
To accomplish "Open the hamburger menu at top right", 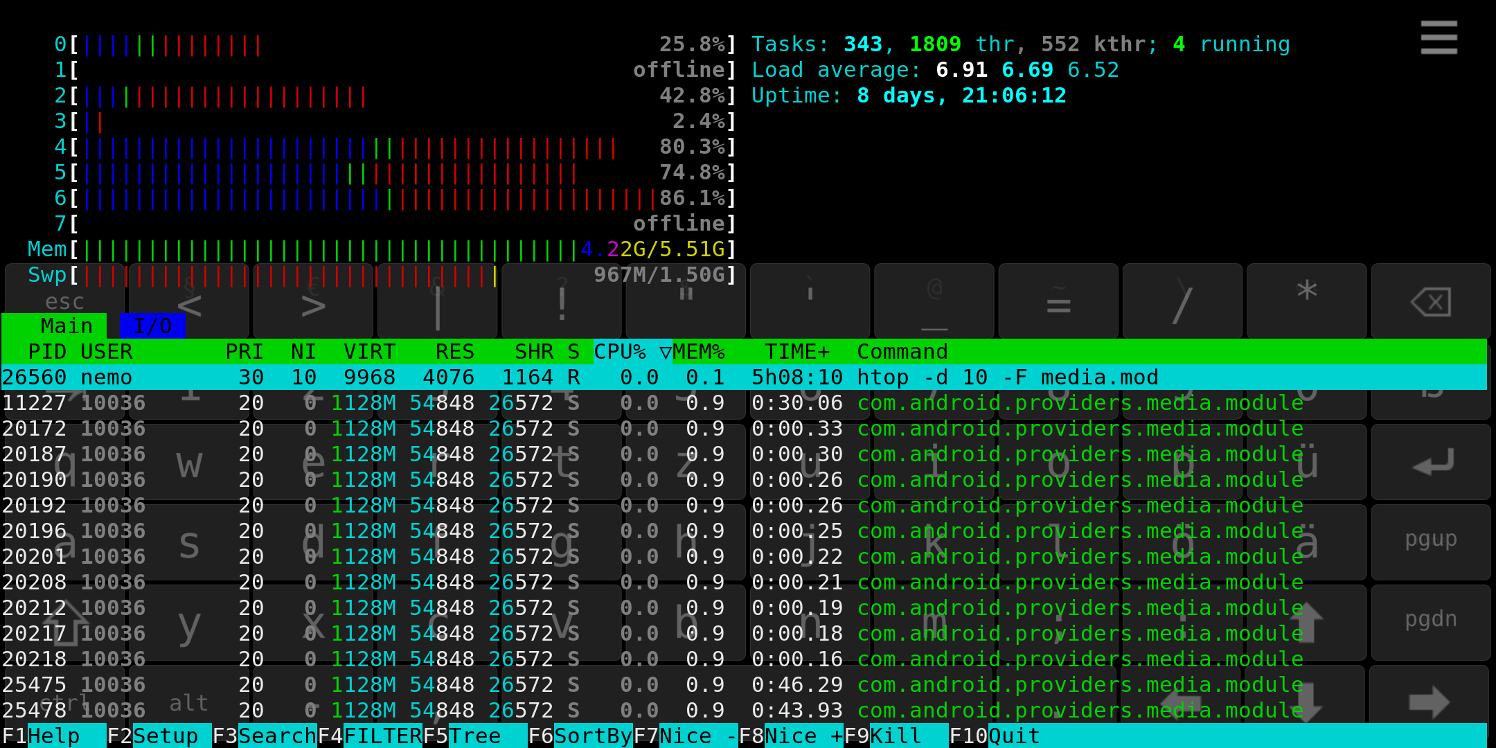I will 1439,37.
